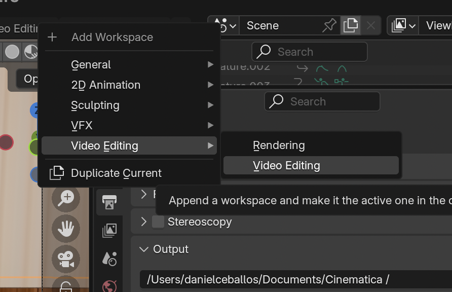Click the New Scene duplicate icon
This screenshot has width=452, height=292.
click(350, 25)
